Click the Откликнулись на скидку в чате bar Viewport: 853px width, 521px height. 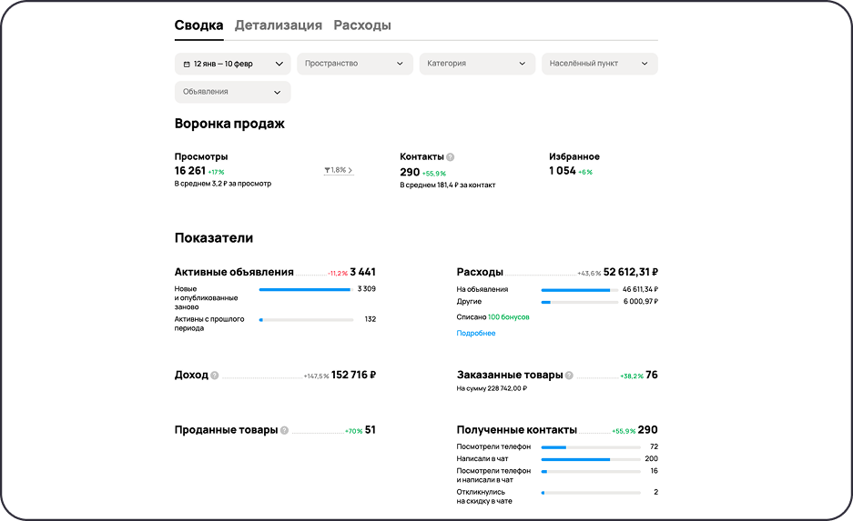click(591, 493)
